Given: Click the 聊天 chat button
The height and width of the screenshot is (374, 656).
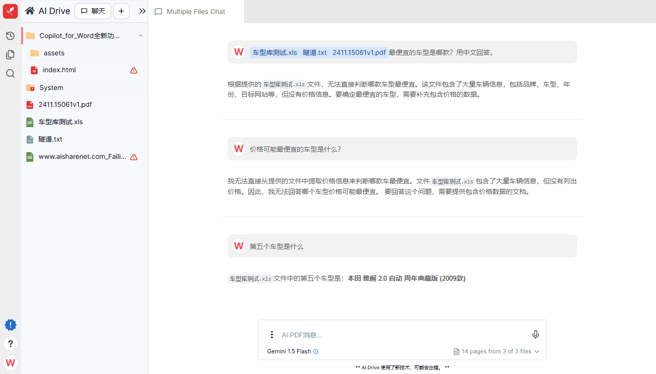Looking at the screenshot, I should (93, 11).
